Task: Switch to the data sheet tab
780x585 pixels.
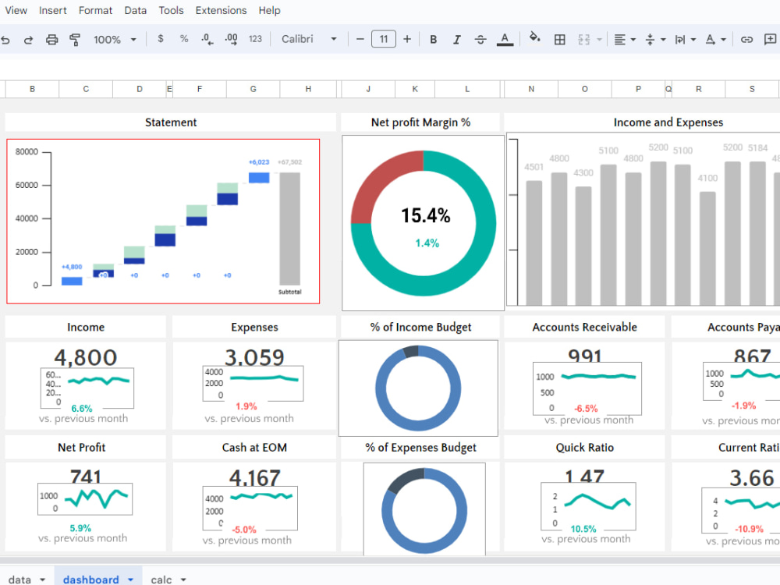Action: [20, 580]
